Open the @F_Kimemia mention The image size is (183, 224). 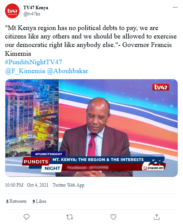coord(25,71)
